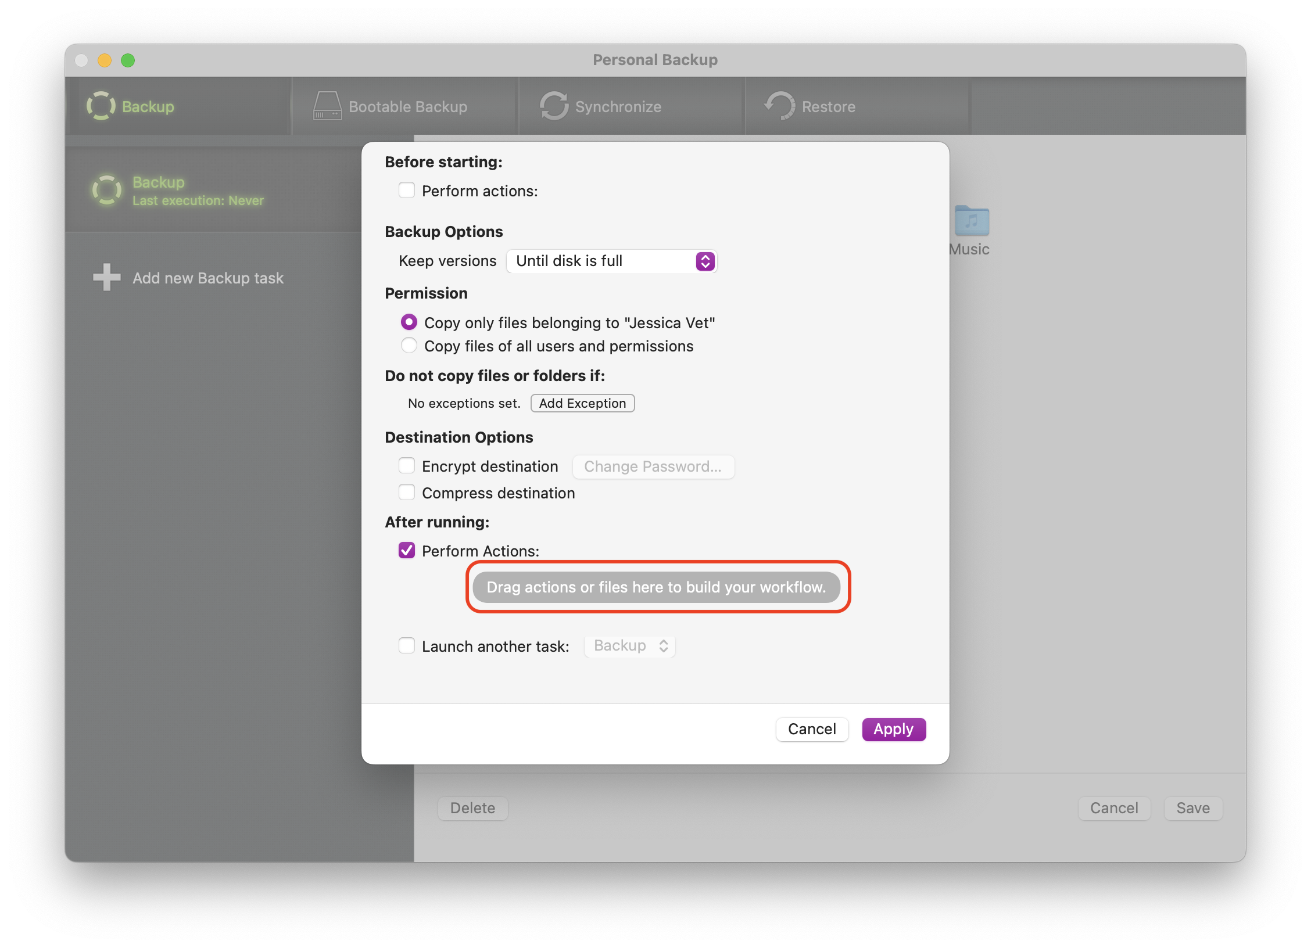This screenshot has width=1311, height=948.
Task: Click the Bootable Backup drive icon
Action: [327, 106]
